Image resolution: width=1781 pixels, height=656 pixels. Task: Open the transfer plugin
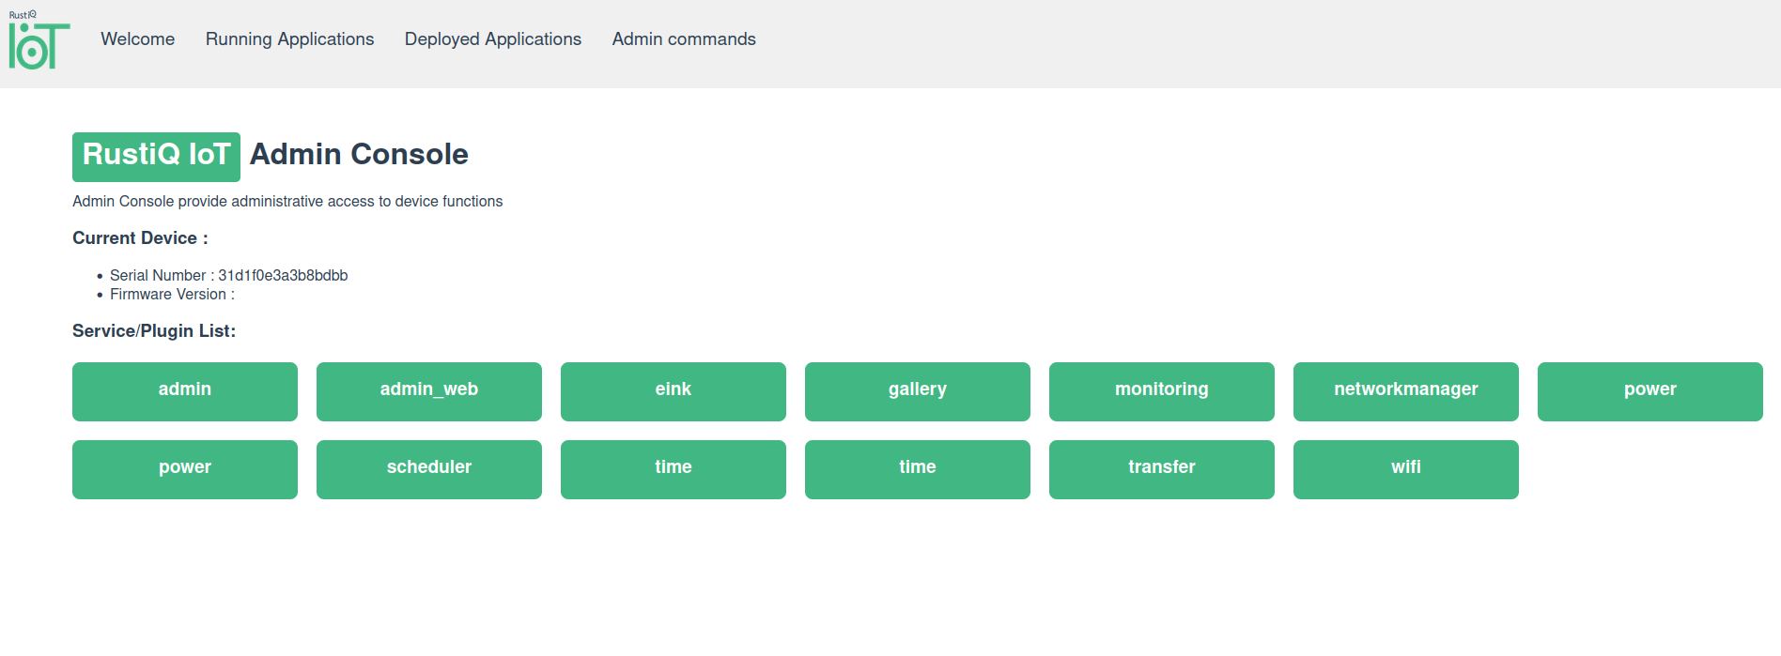click(x=1162, y=469)
